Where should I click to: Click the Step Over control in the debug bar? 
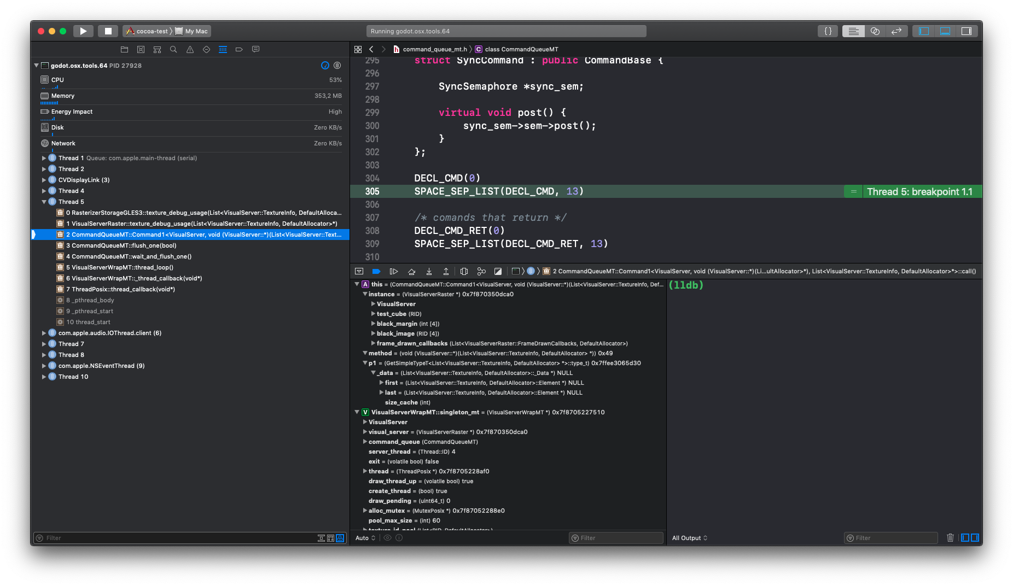411,271
